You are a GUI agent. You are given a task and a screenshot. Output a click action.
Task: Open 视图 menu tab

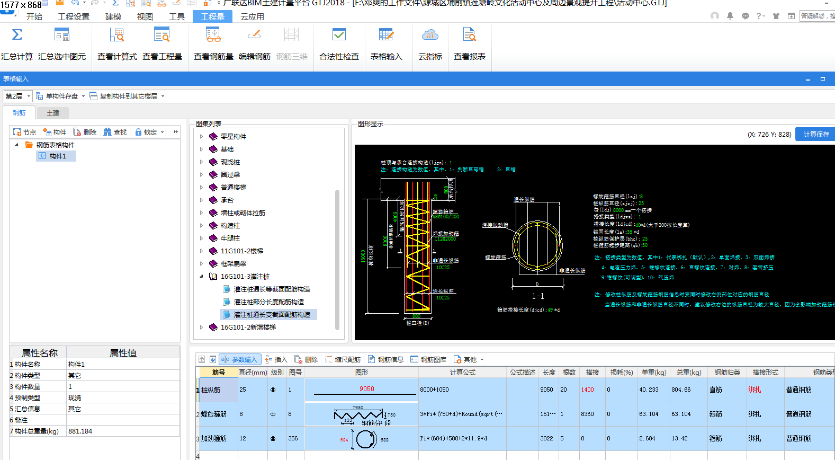point(145,16)
